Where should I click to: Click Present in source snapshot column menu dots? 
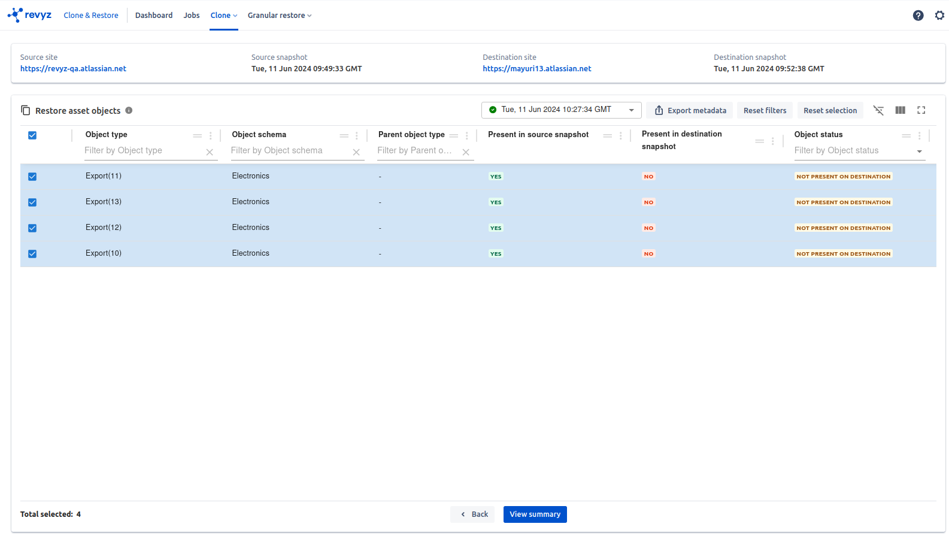pos(621,136)
